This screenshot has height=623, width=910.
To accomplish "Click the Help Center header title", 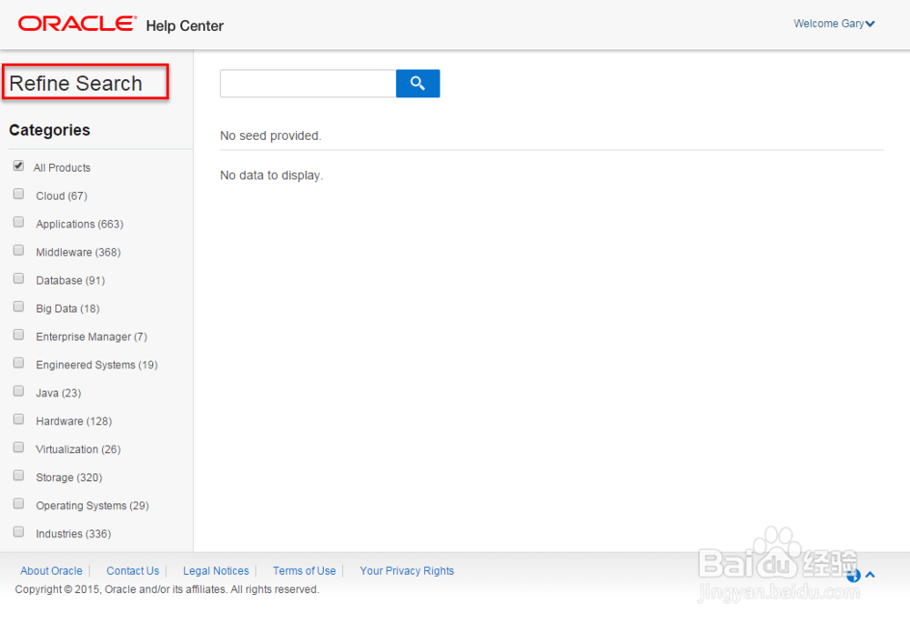I will pyautogui.click(x=185, y=25).
